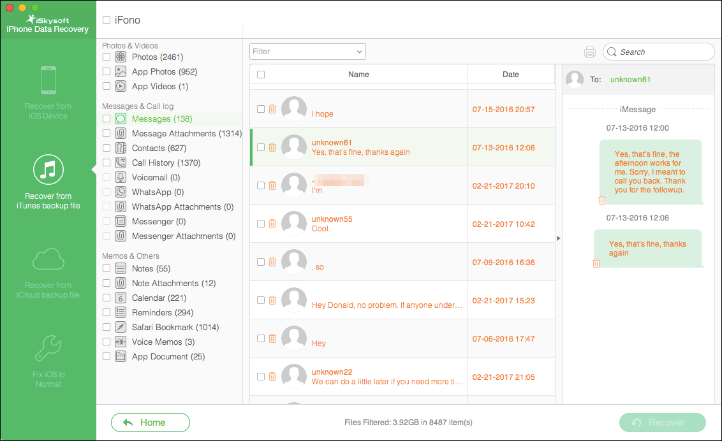Click the Safari Bookmark compass icon
This screenshot has height=441, width=722.
[121, 328]
